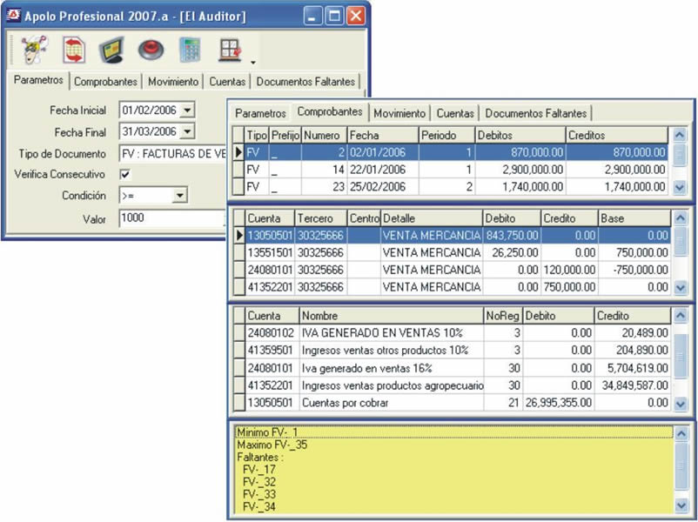Image resolution: width=698 pixels, height=522 pixels.
Task: Click scroll-down arrow of the Nombre/NoReg grid
Action: 681,404
